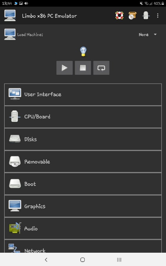Open the disc box install icon
Screen dimensions: 166x266
(132, 16)
